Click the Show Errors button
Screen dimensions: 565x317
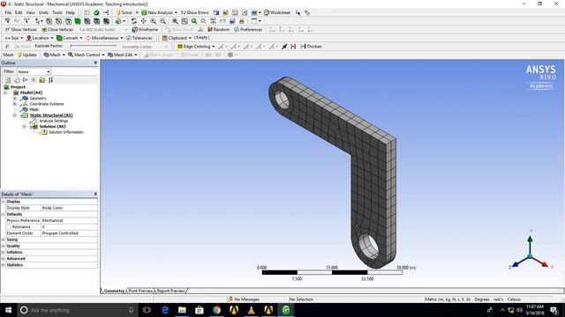tap(194, 12)
